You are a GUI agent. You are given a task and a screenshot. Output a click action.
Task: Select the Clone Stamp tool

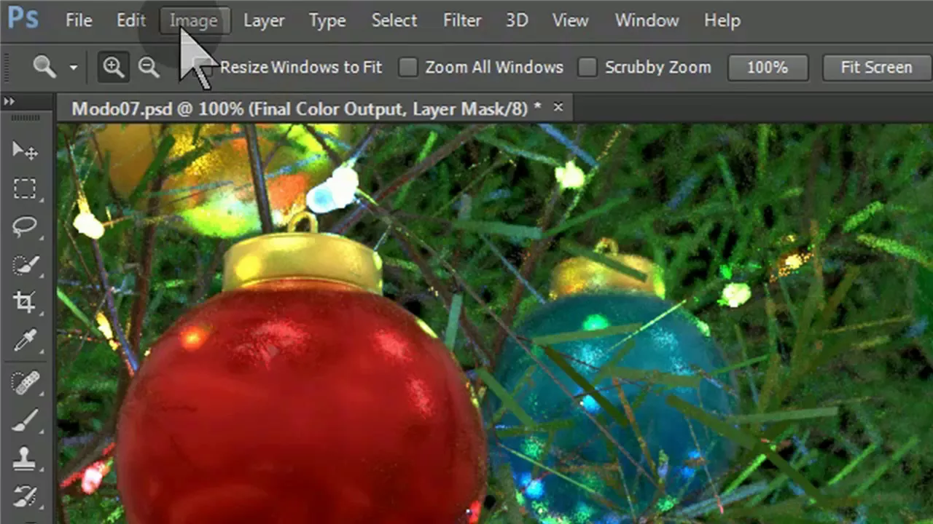[x=26, y=458]
